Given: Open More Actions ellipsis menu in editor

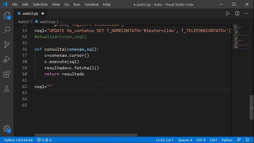Looking at the screenshot, I should point(246,14).
